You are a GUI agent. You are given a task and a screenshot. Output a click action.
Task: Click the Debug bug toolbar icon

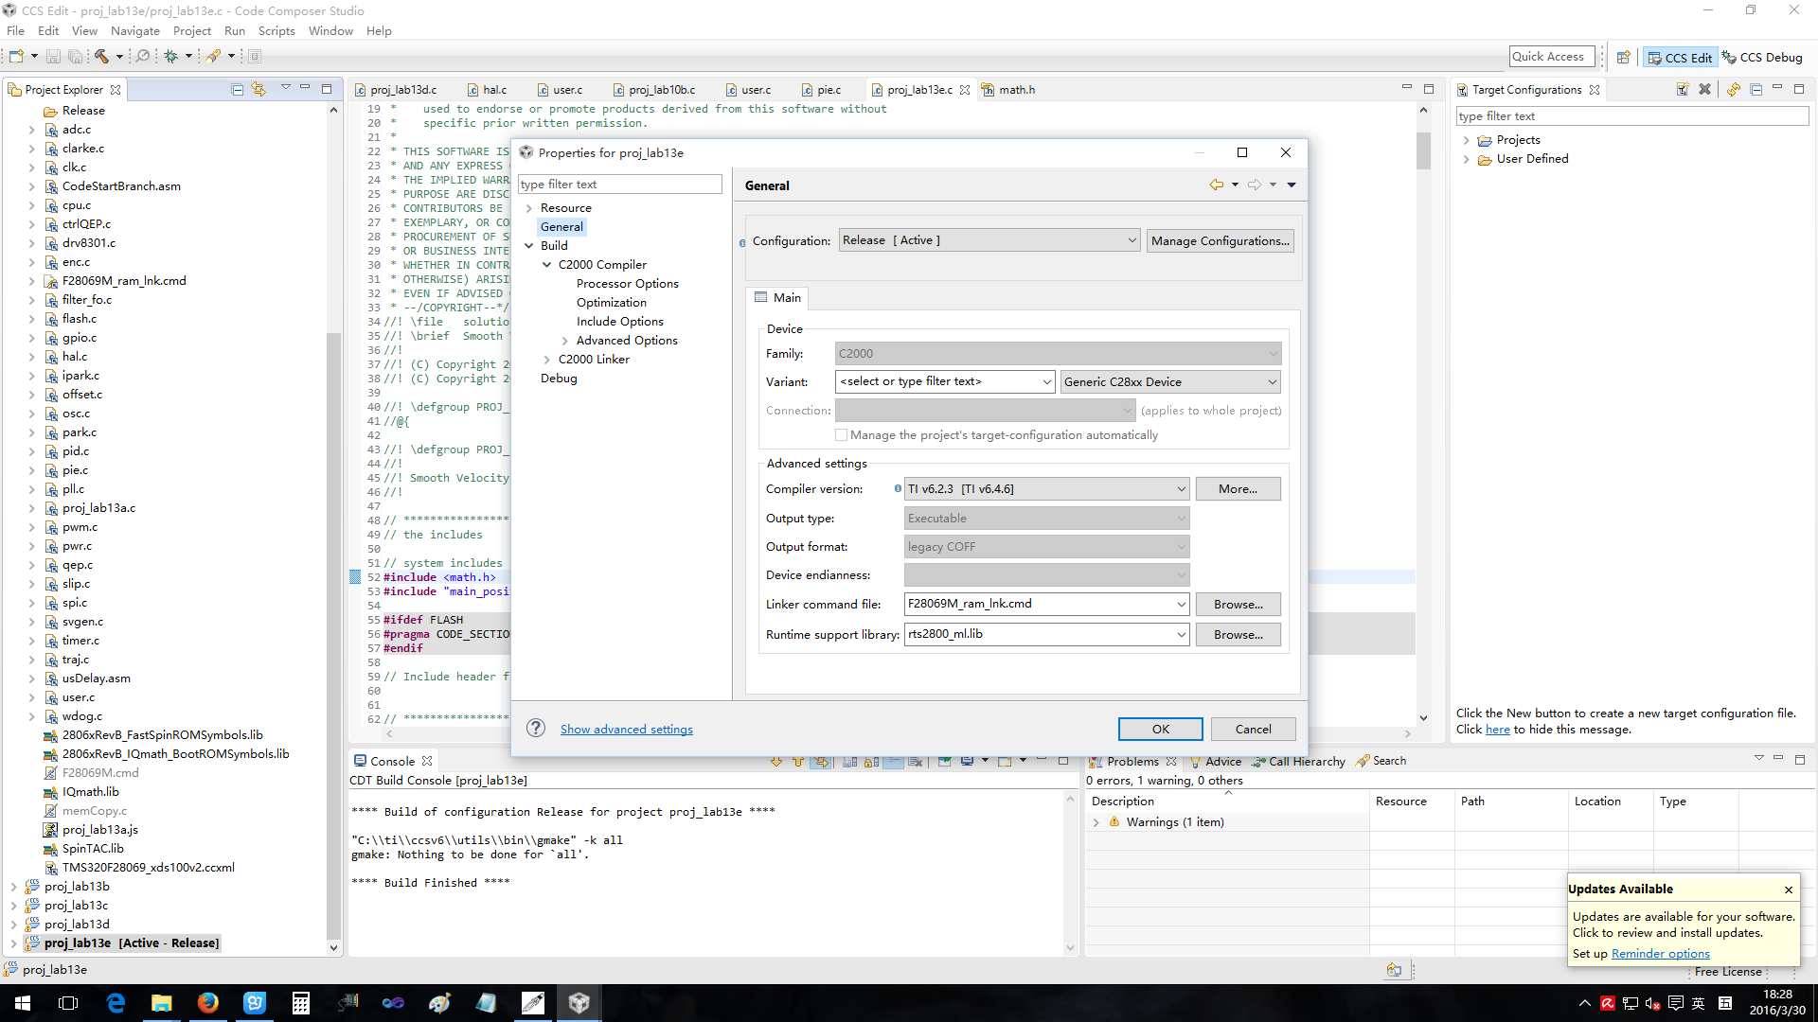171,56
